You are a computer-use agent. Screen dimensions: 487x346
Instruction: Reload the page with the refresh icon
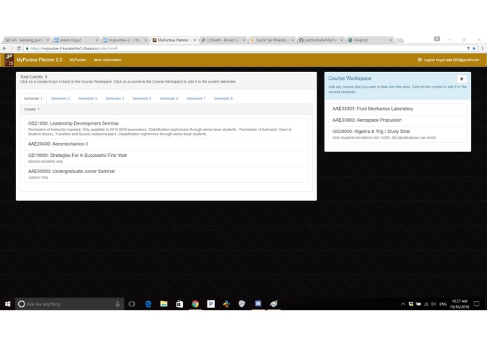19,48
